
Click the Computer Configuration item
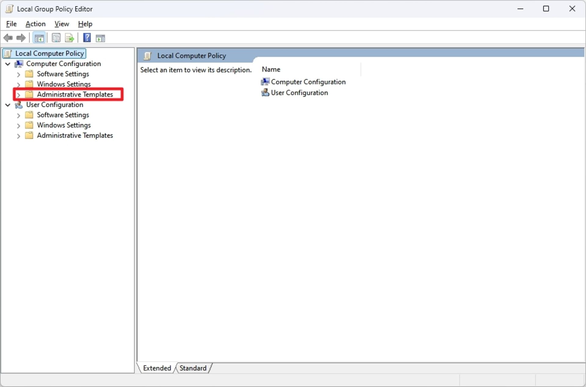[x=63, y=63]
